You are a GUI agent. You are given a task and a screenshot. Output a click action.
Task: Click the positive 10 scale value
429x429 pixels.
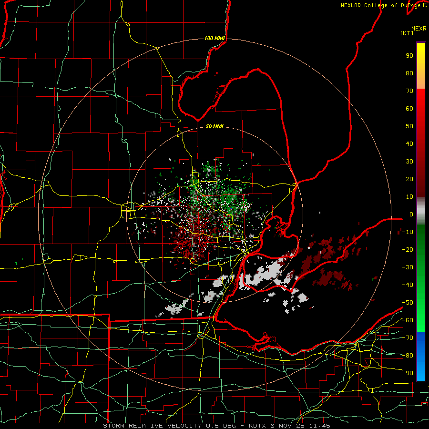409,197
